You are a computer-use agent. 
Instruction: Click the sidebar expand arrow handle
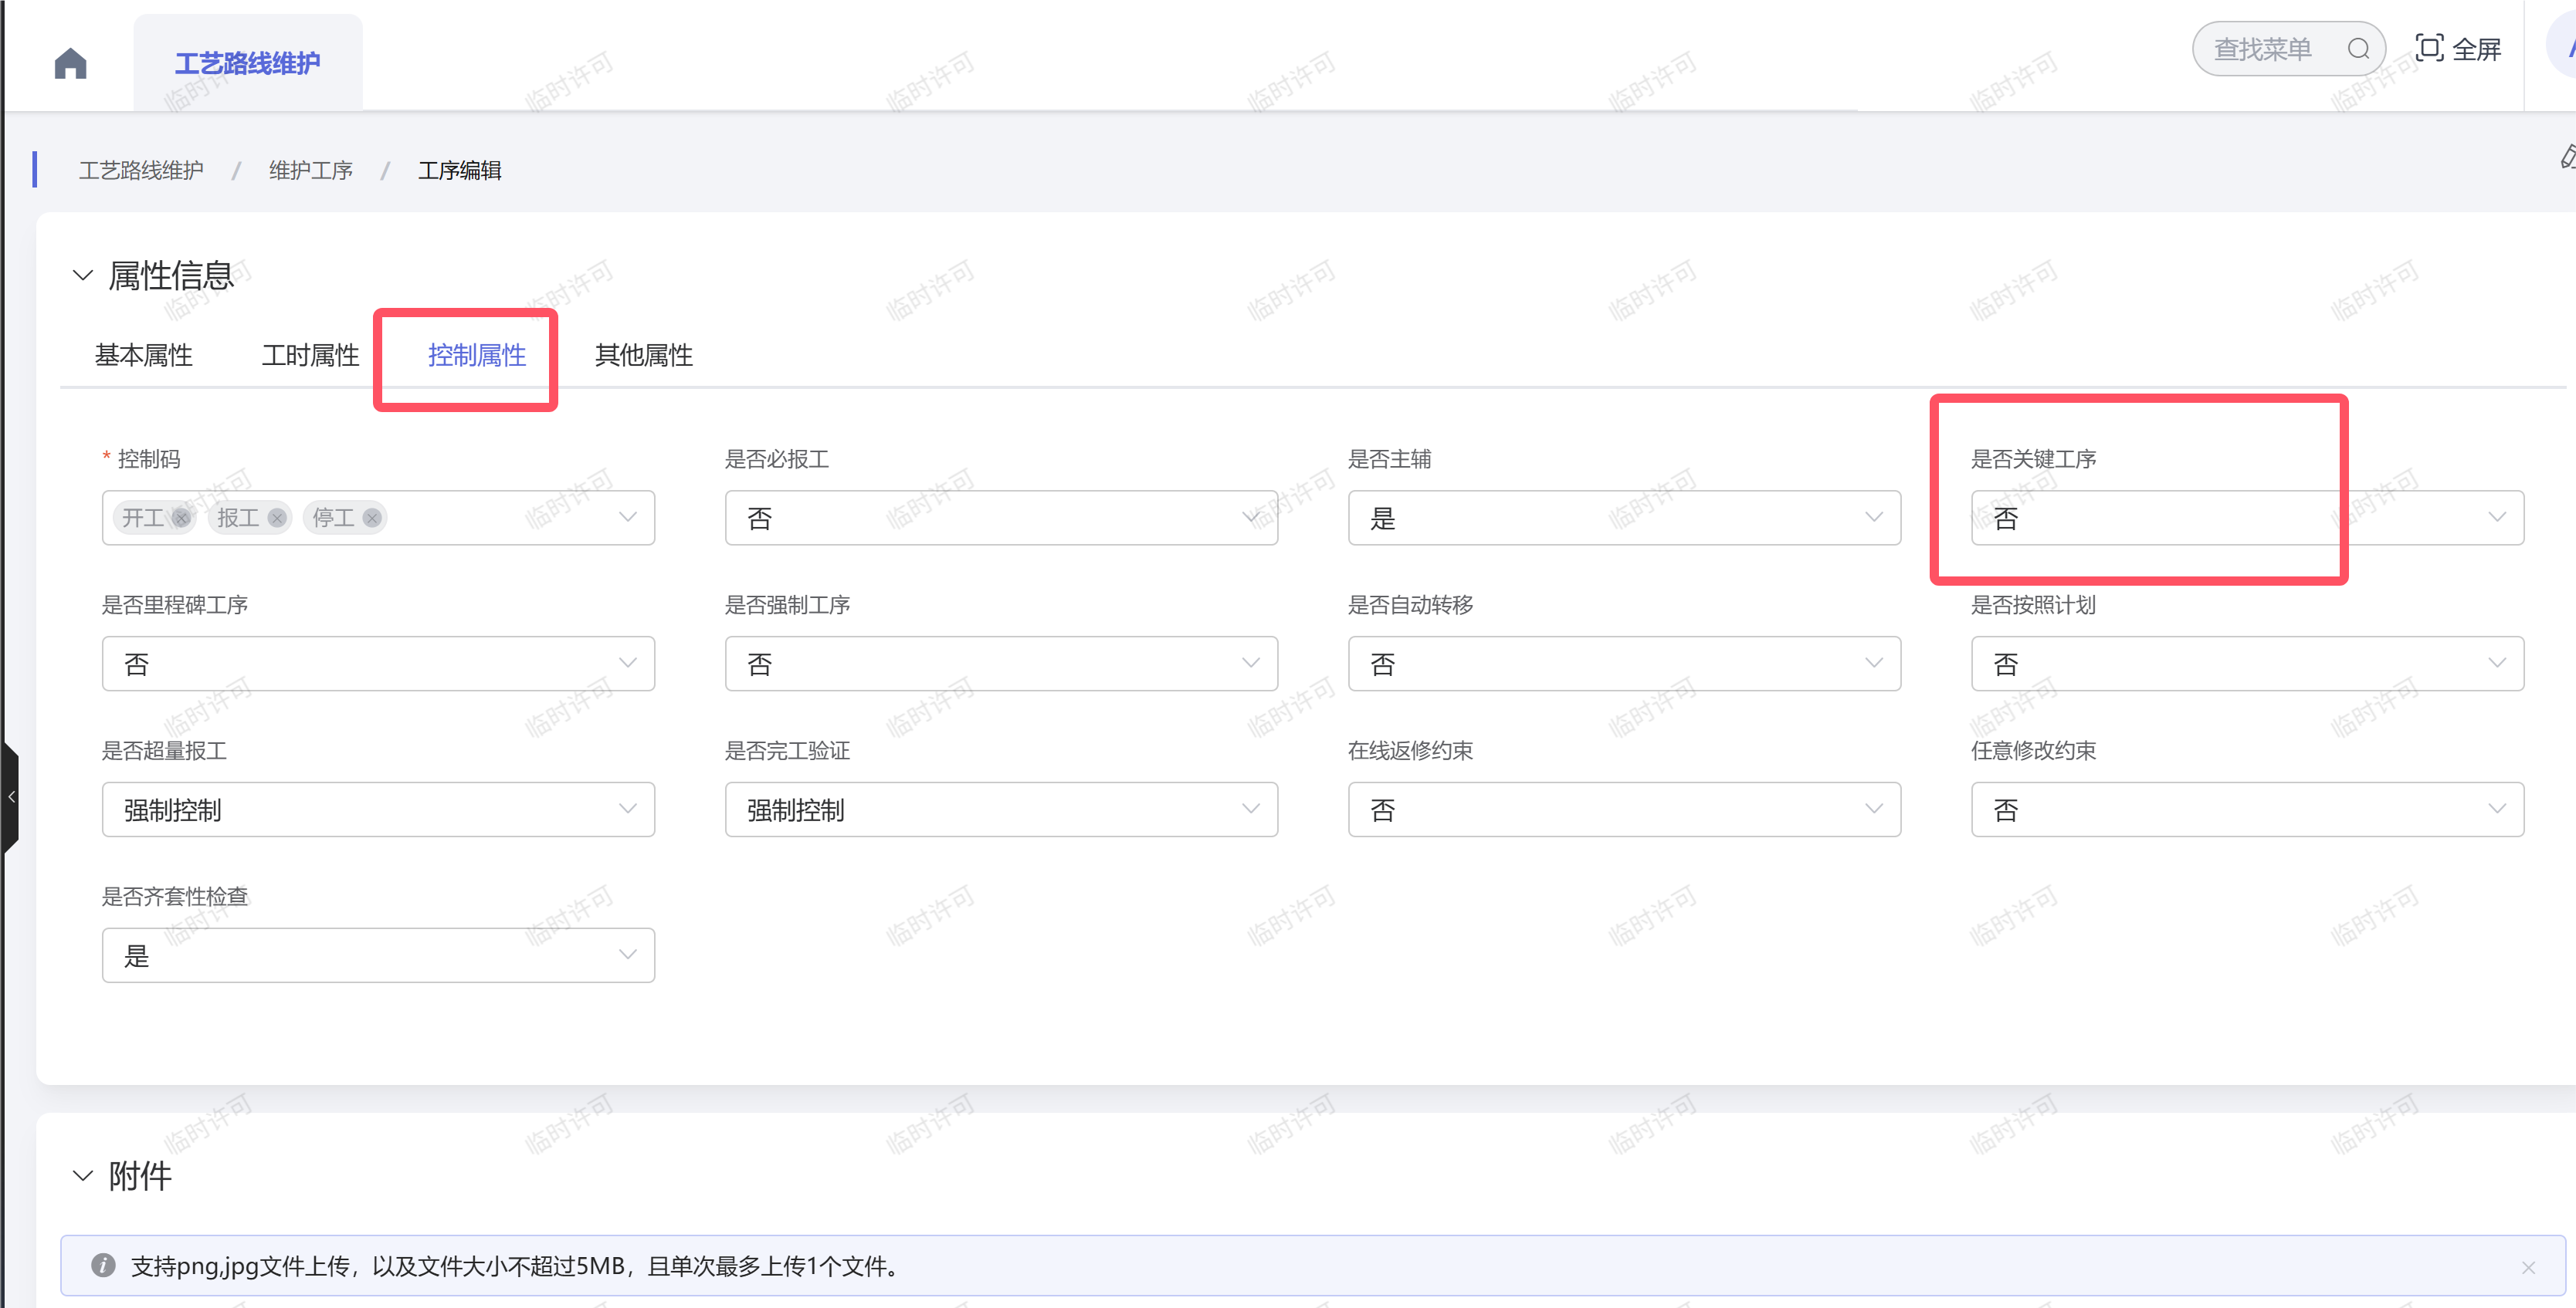point(11,796)
